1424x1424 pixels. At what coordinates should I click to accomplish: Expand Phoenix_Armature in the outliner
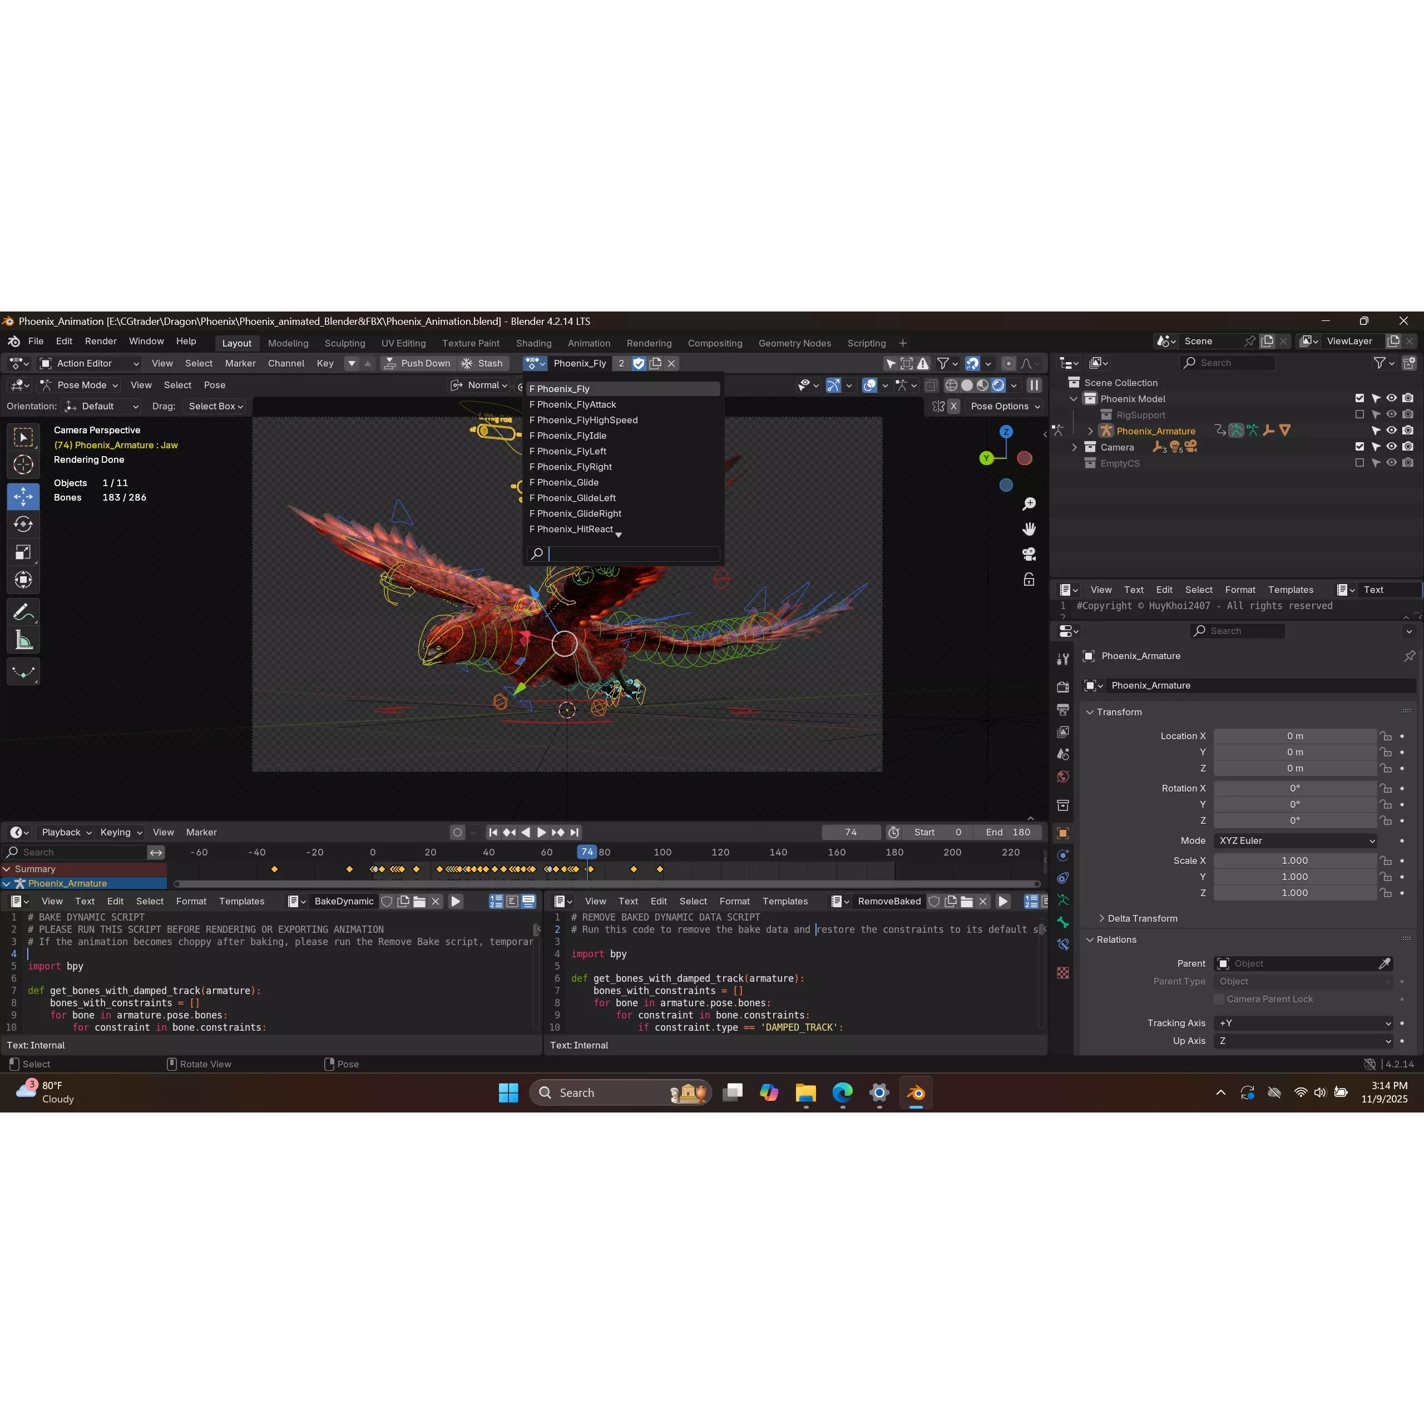[x=1091, y=431]
